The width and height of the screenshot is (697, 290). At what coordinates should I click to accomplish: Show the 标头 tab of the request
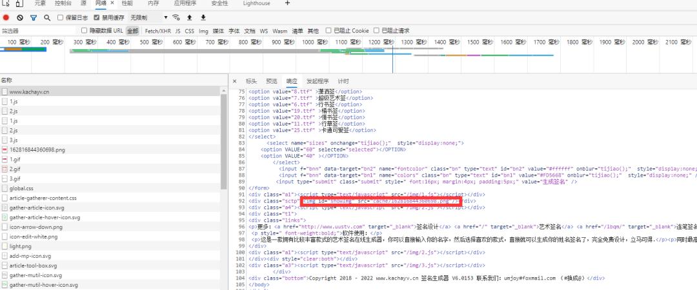click(251, 81)
